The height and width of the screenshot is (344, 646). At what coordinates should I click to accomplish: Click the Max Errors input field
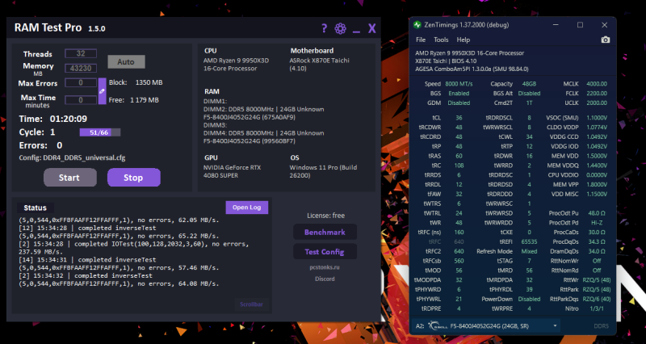[81, 83]
